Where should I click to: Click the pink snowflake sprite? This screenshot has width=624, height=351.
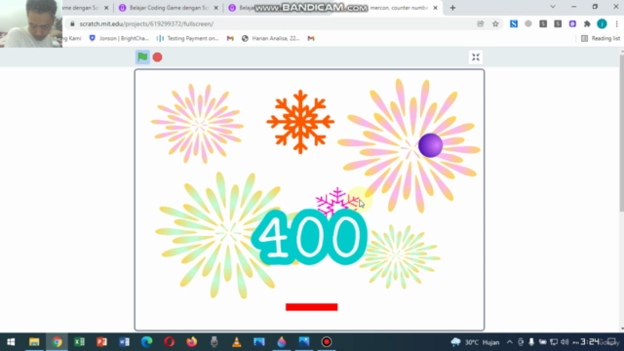click(x=336, y=201)
